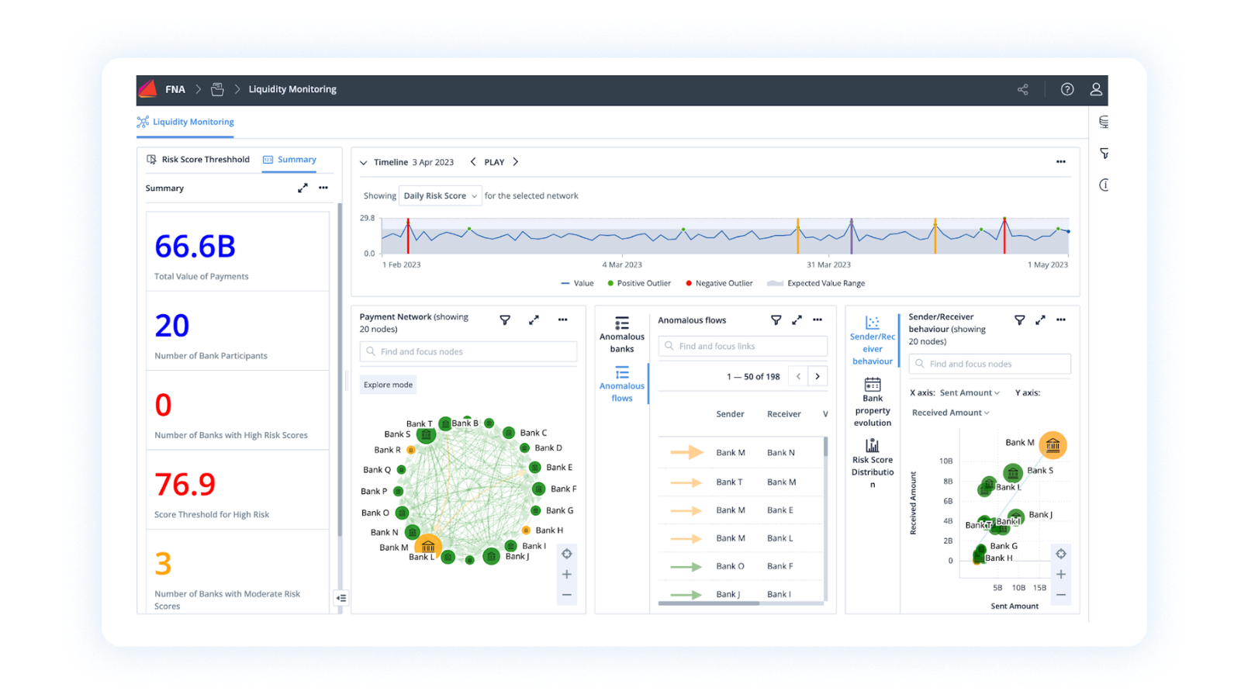Click Liquidity Monitoring breadcrumb link
The height and width of the screenshot is (698, 1241).
click(292, 89)
